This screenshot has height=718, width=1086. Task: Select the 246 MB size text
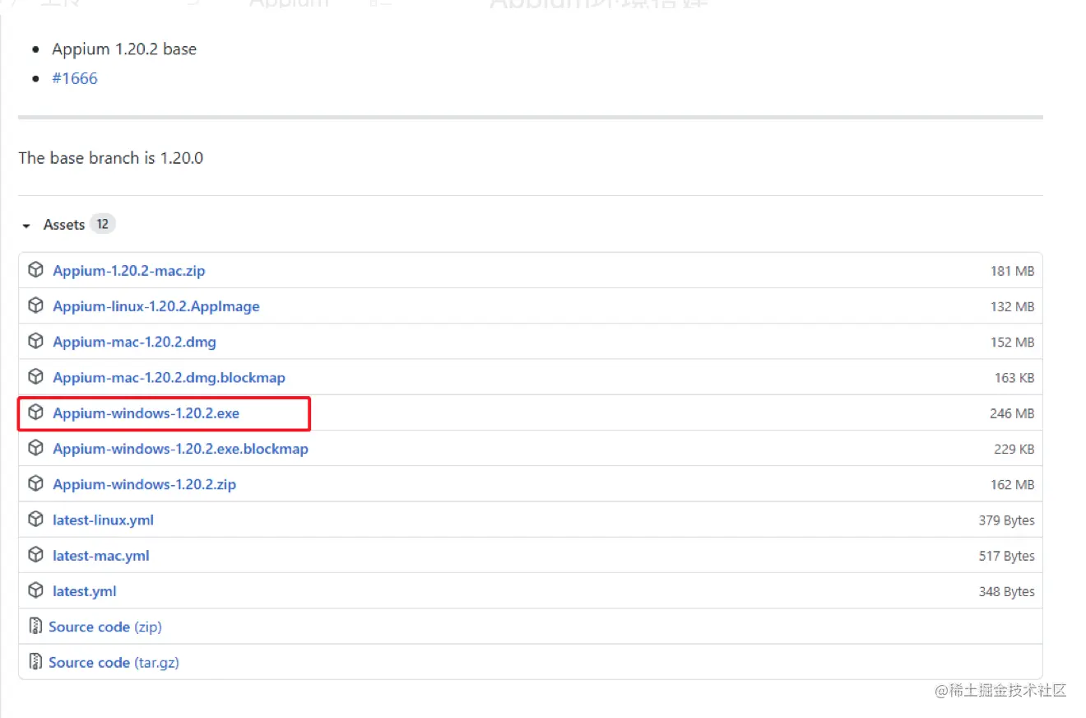pos(1012,413)
